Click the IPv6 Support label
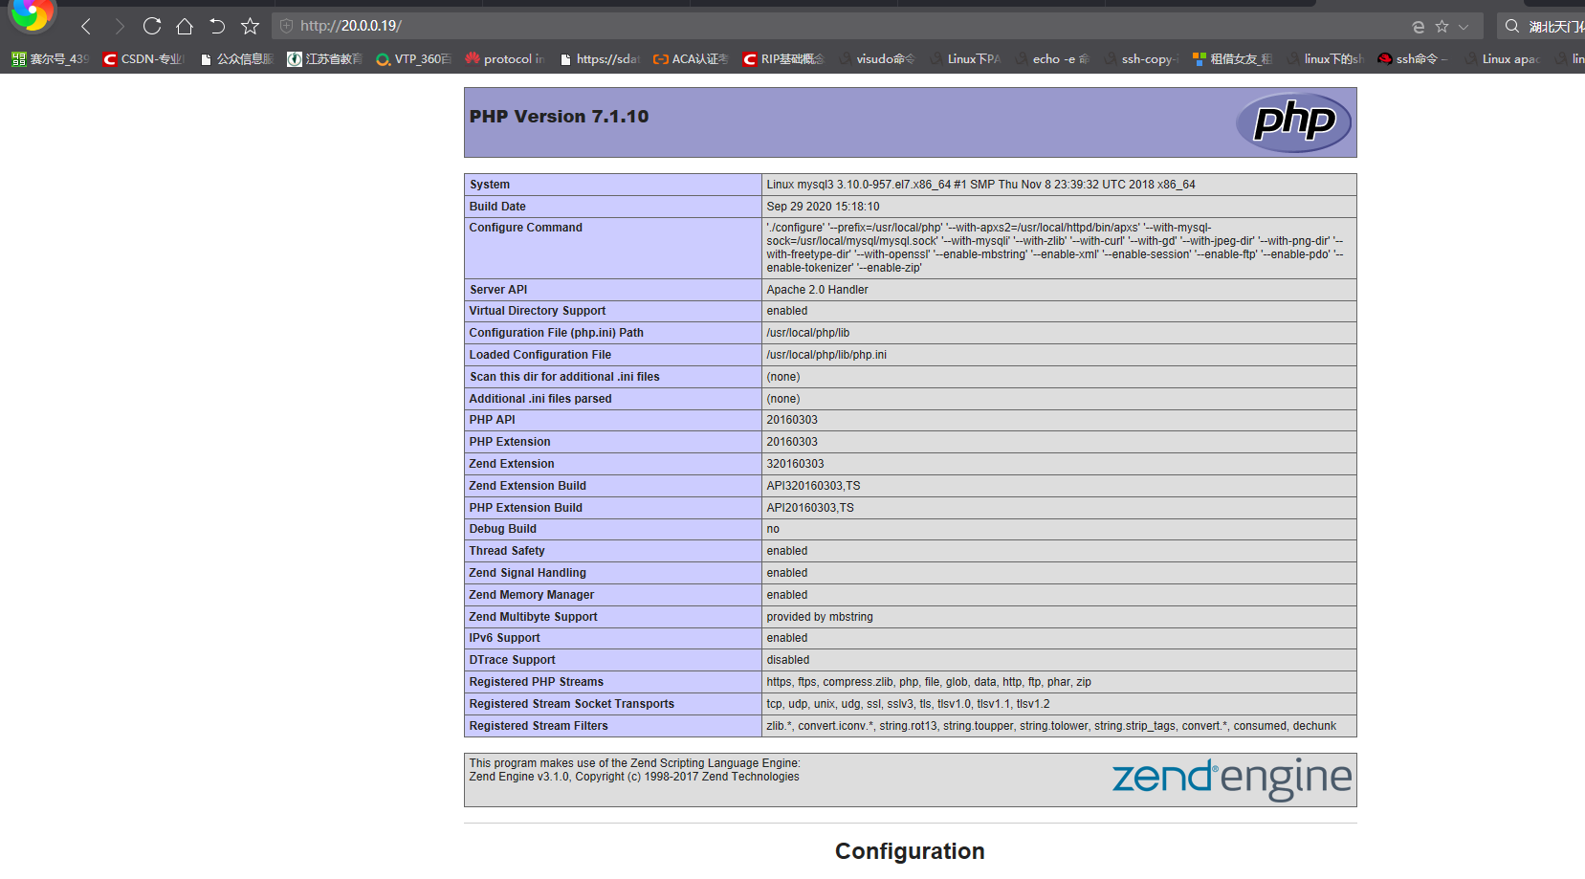 [x=504, y=638]
